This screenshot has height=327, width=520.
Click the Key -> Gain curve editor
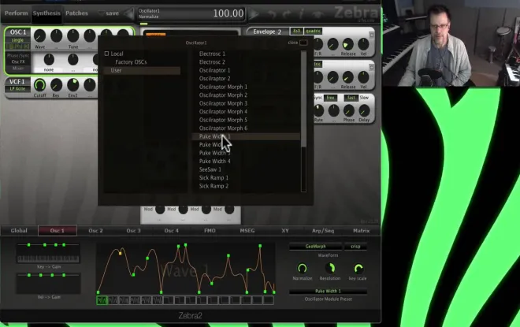[48, 254]
